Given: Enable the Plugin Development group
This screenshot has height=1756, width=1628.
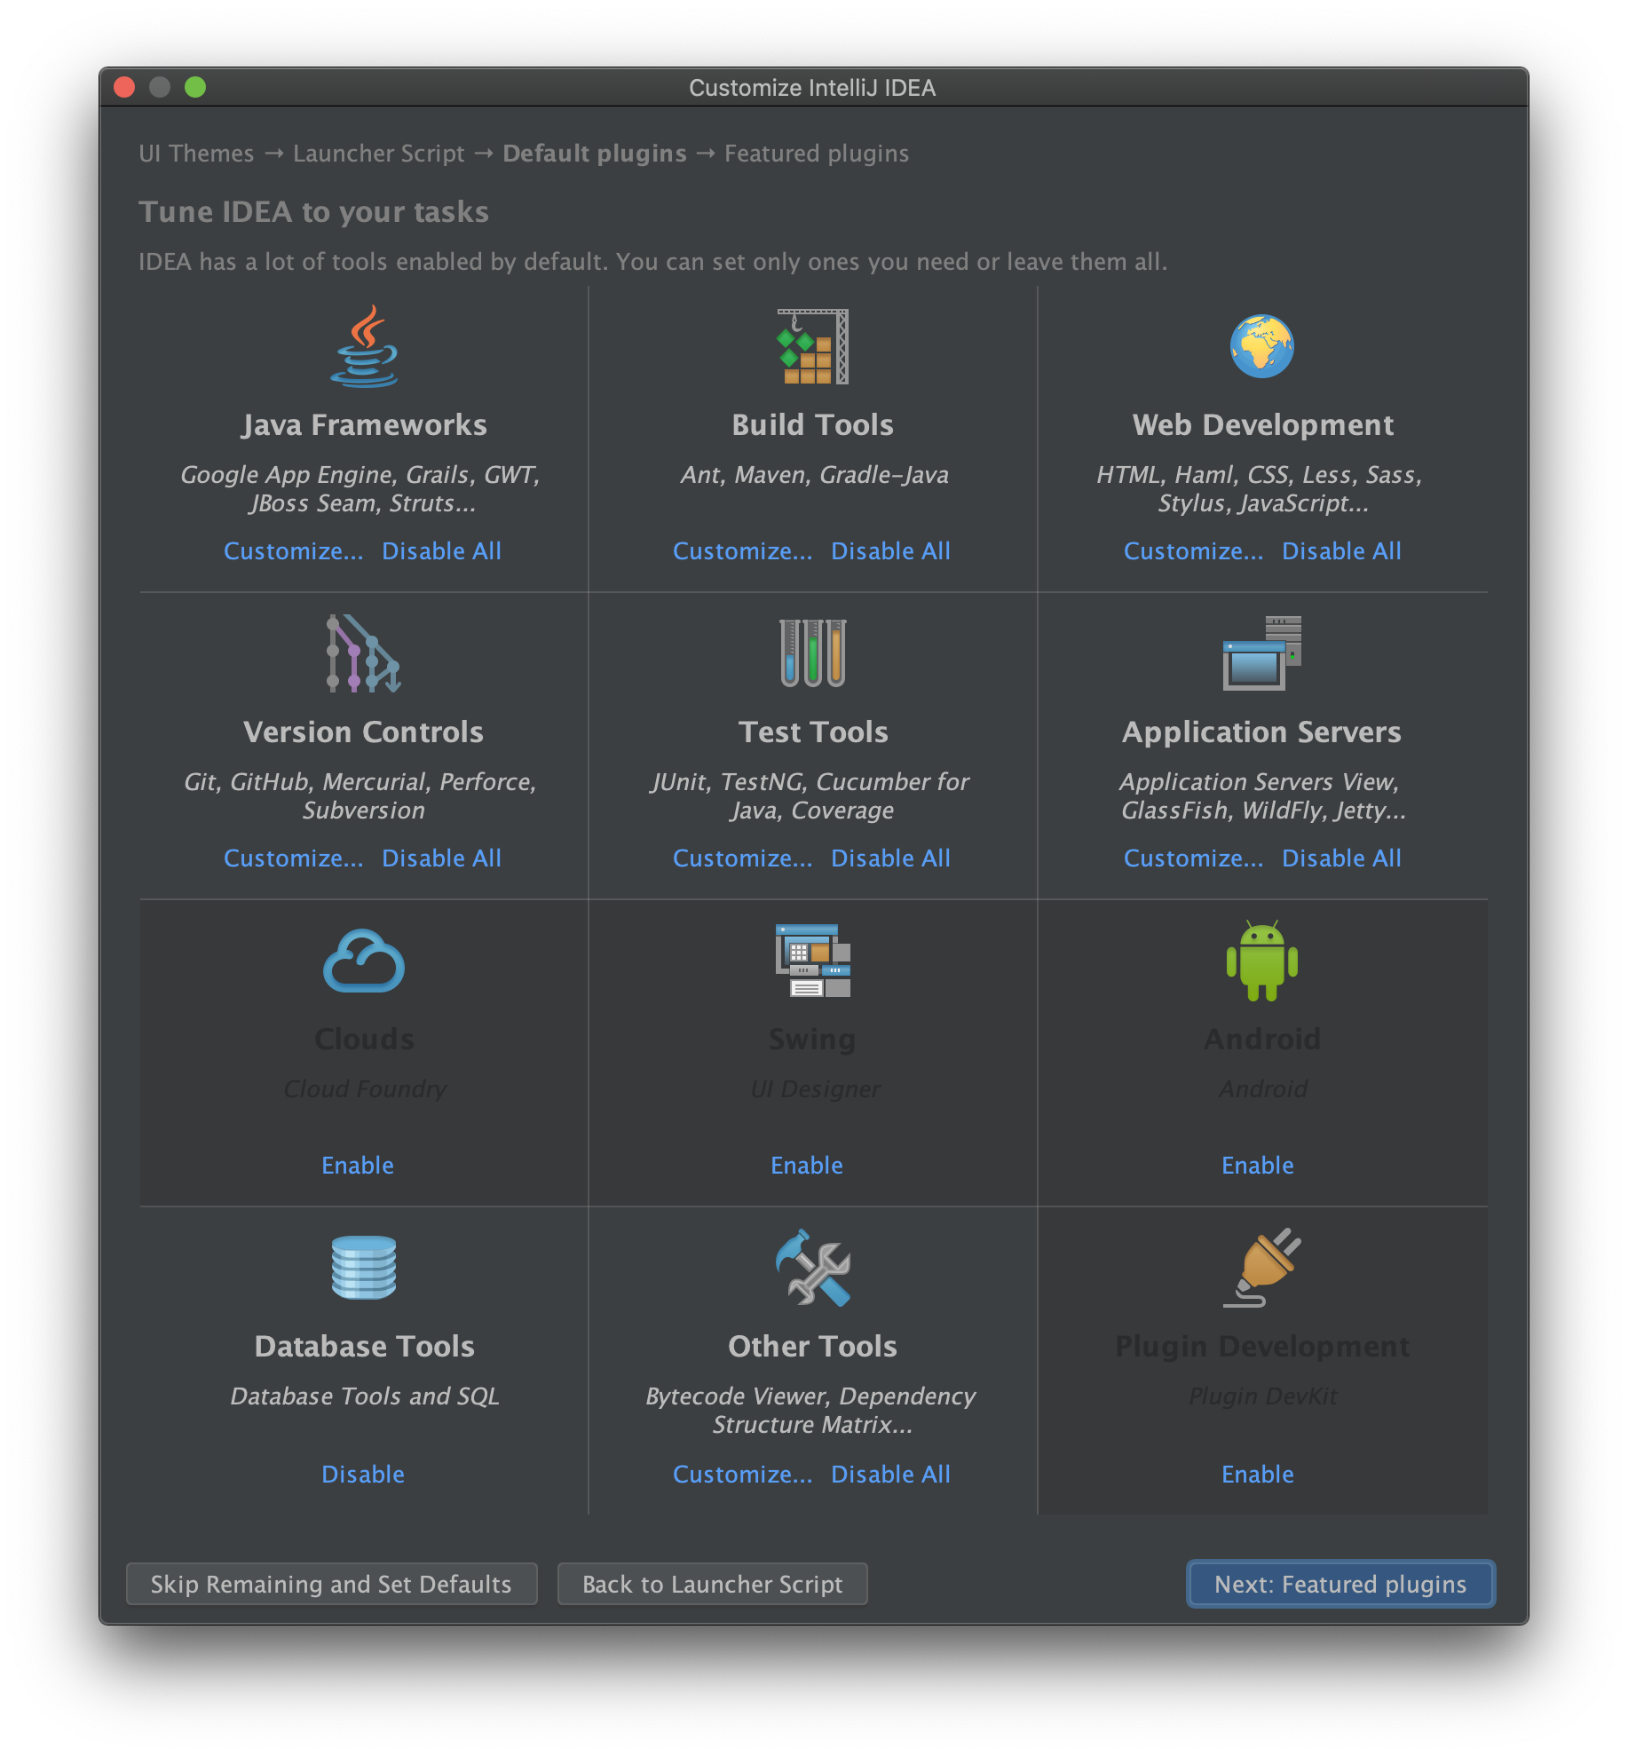Looking at the screenshot, I should 1258,1475.
